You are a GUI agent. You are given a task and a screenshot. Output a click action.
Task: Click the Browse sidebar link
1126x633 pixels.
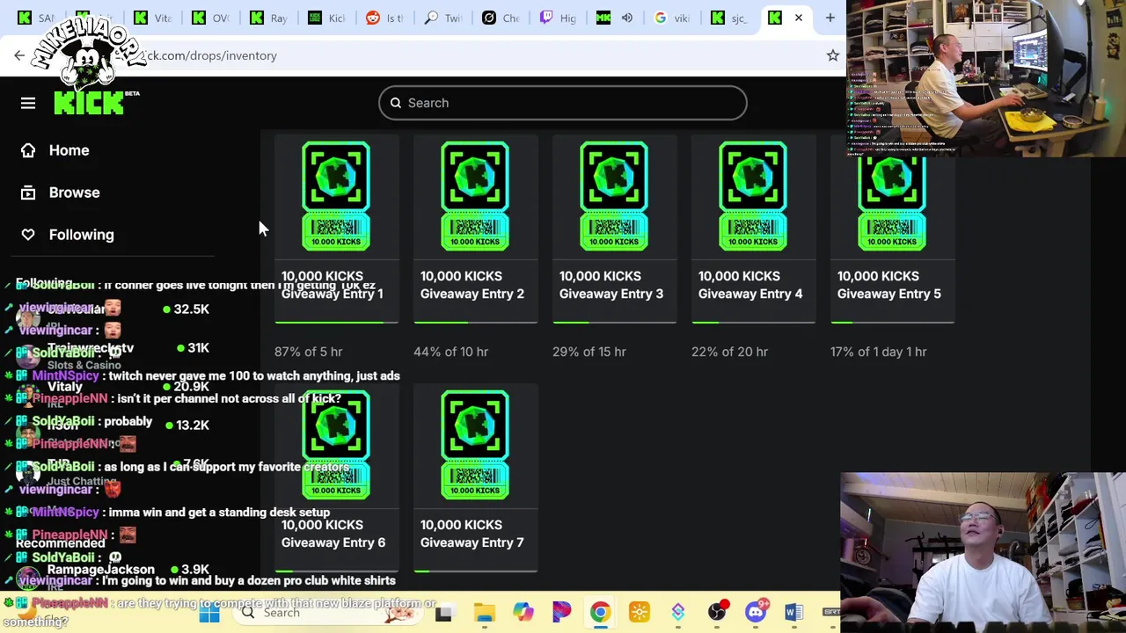(74, 193)
